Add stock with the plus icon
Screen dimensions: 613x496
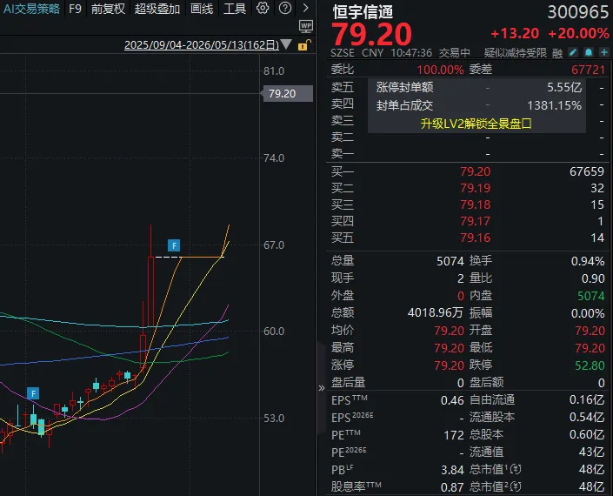(x=604, y=52)
